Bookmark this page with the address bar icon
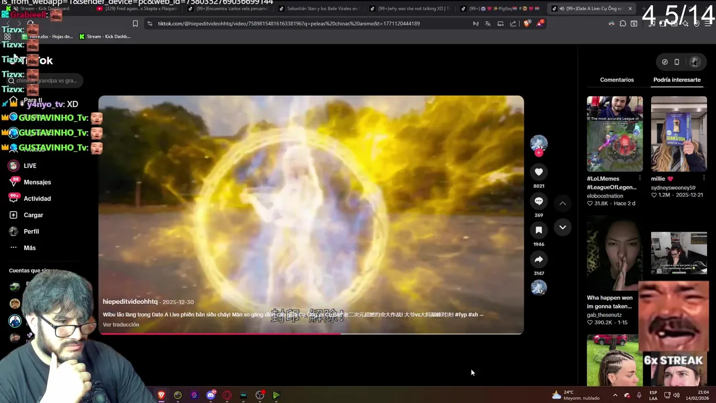 (135, 24)
